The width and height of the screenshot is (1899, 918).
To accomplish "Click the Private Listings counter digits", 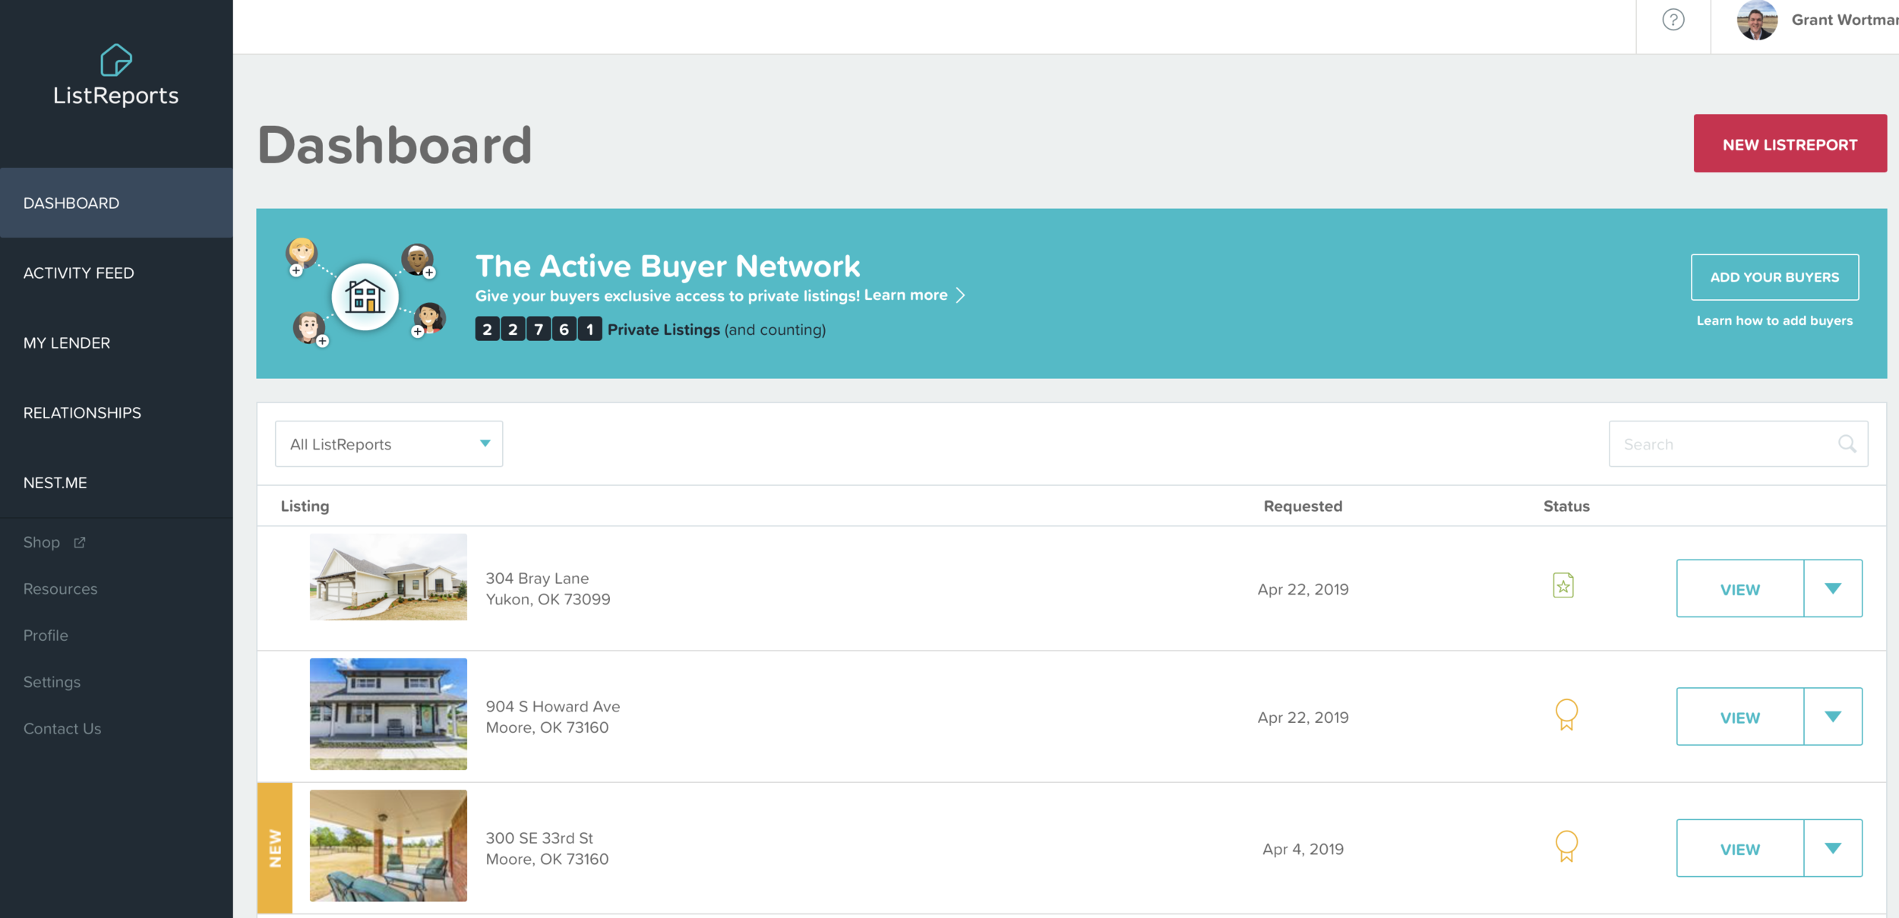I will pos(539,329).
